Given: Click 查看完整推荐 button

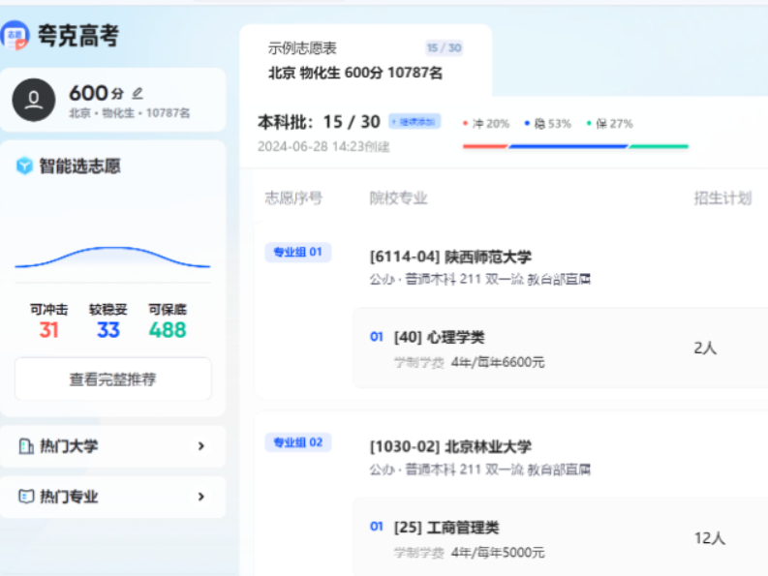Looking at the screenshot, I should 113,379.
